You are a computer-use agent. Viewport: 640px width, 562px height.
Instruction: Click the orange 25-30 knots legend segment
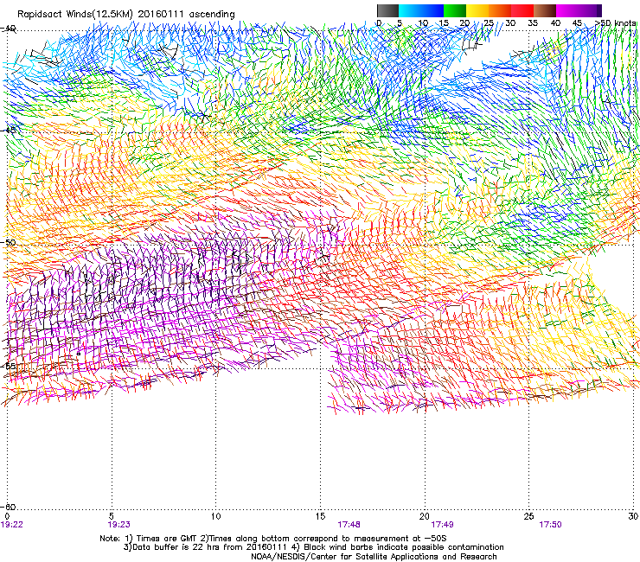coord(500,10)
